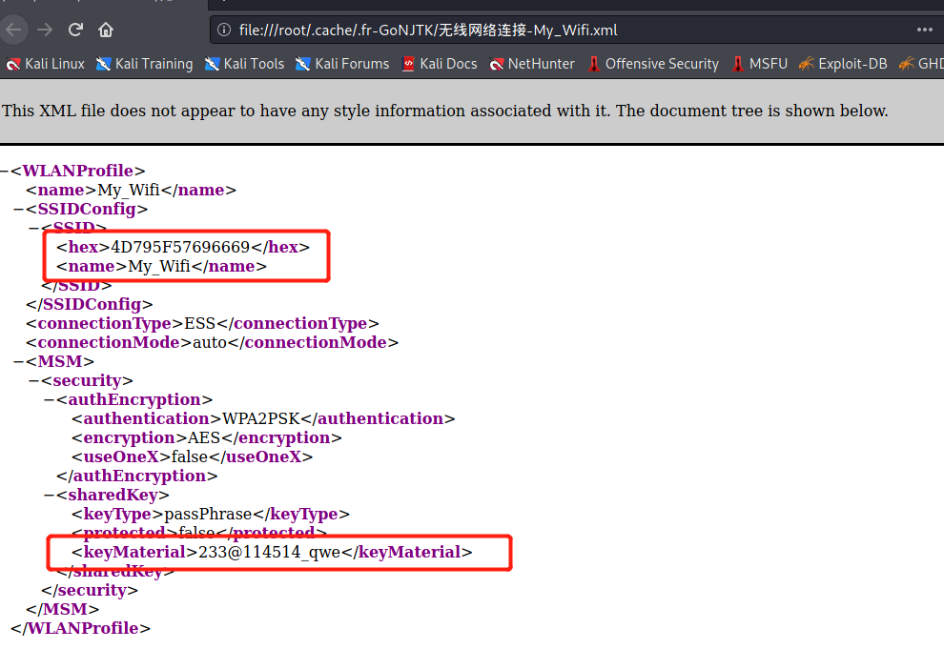Image resolution: width=944 pixels, height=649 pixels.
Task: Click the site information icon in address bar
Action: pos(224,30)
